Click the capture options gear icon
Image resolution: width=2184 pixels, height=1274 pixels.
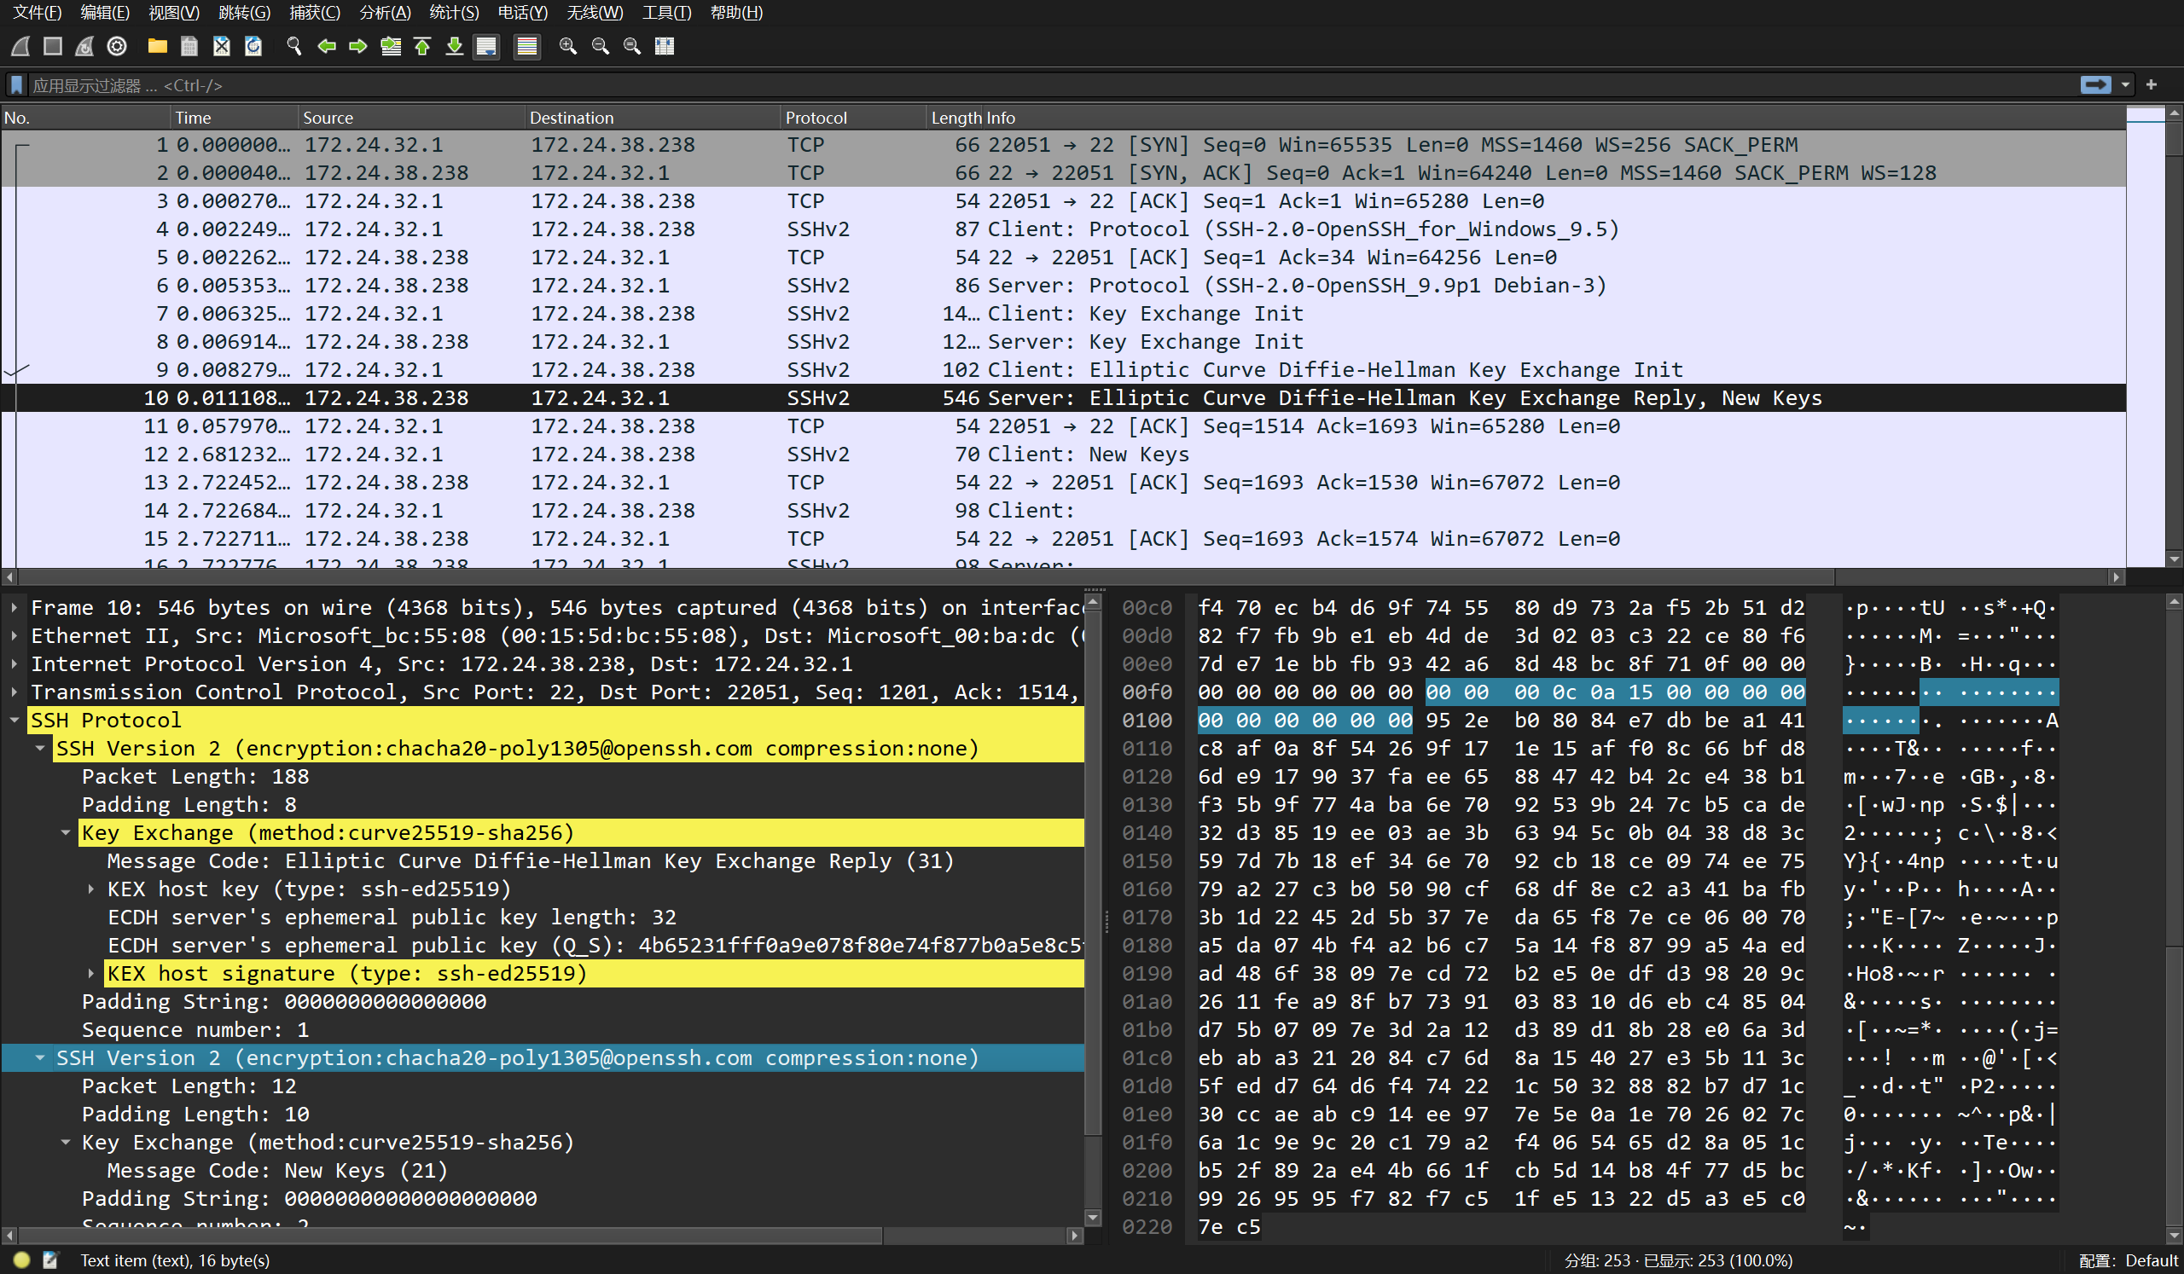pos(117,46)
